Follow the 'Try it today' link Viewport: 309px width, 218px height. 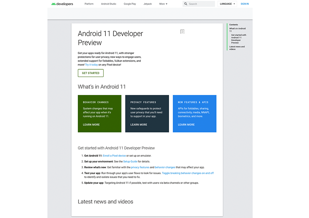[x=92, y=65]
